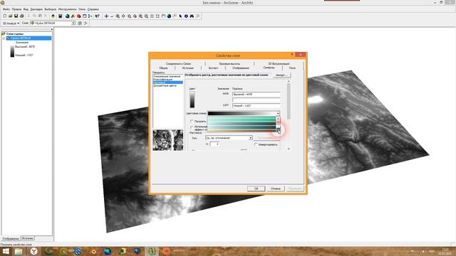The image size is (456, 256).
Task: Select the blue Identify tool icon
Action: pyautogui.click(x=186, y=16)
